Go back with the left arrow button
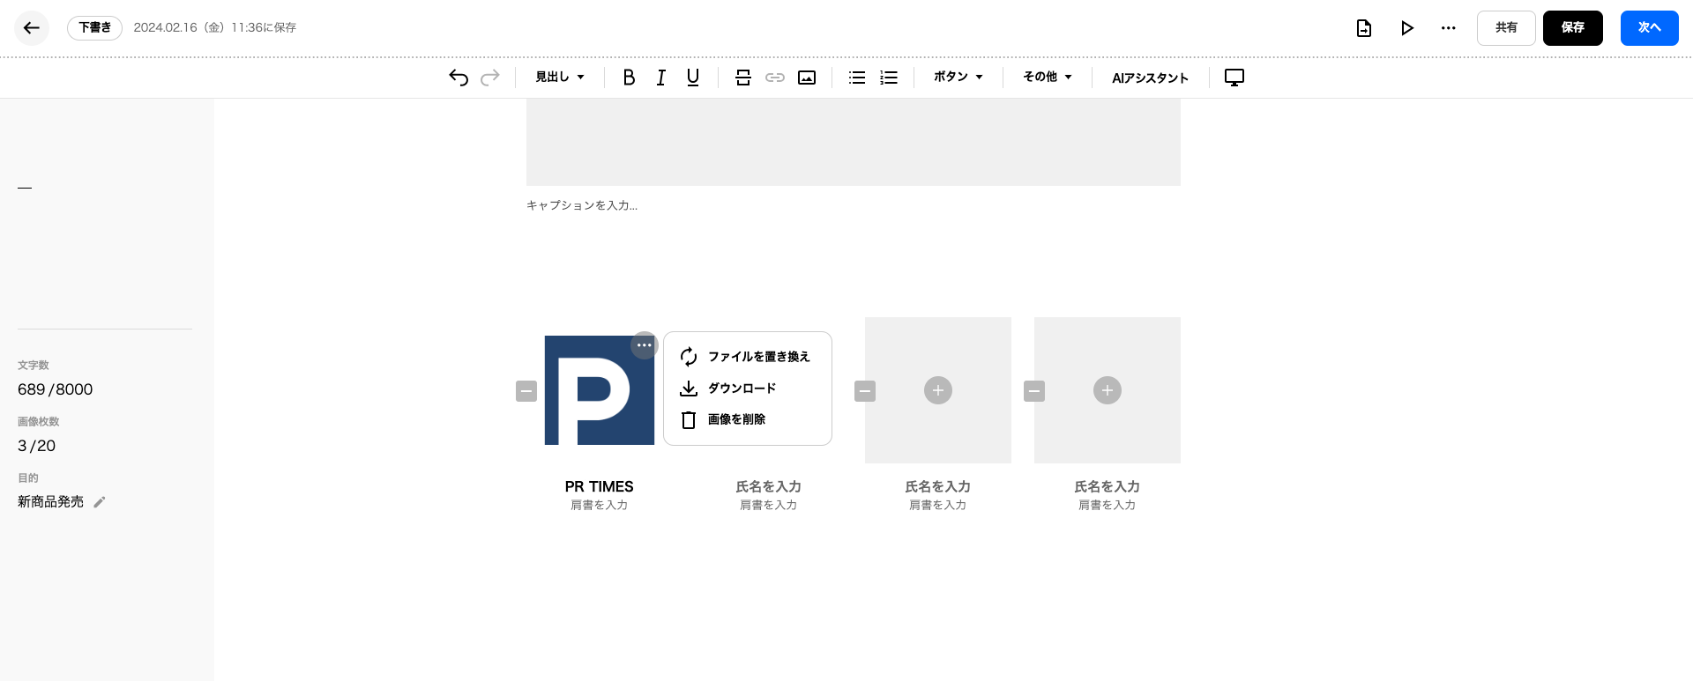Image resolution: width=1693 pixels, height=681 pixels. click(x=32, y=28)
